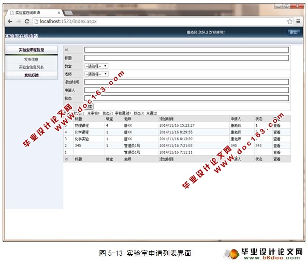Click 查看 for the 化学课程 row

pyautogui.click(x=277, y=132)
